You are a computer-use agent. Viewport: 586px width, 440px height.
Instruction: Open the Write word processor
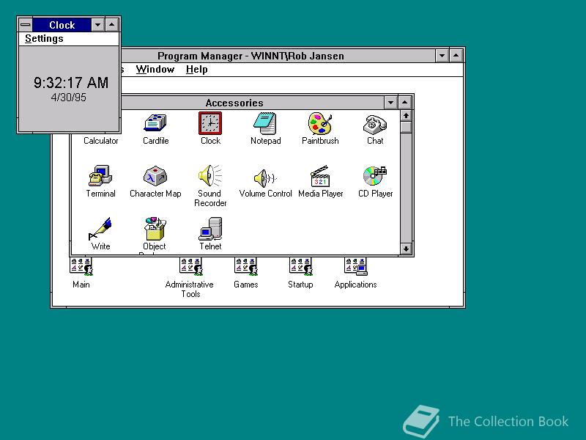click(100, 229)
